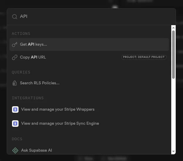The height and width of the screenshot is (161, 183).
Task: Click the Stripe icon next to Stripe Wrappers
Action: pyautogui.click(x=15, y=109)
